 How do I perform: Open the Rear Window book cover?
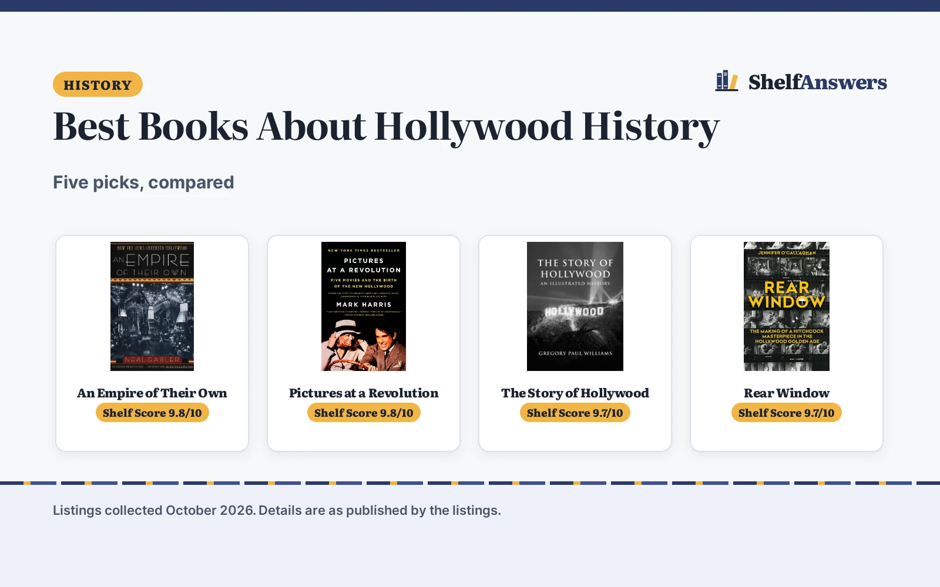[787, 306]
